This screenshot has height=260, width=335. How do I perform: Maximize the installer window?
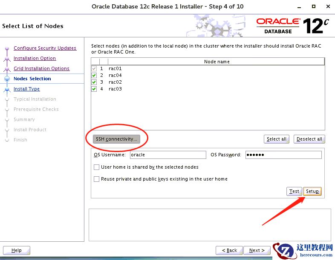(314, 7)
